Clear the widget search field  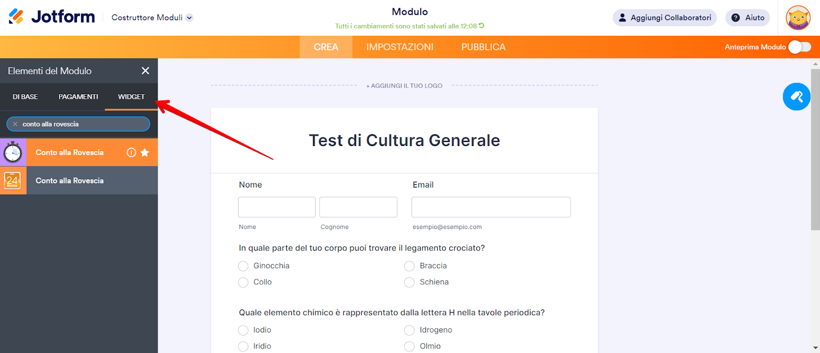(15, 124)
